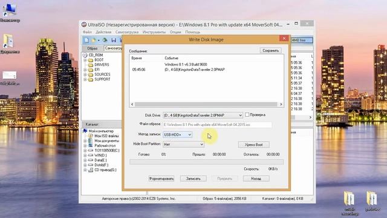Image resolution: width=387 pixels, height=218 pixels.
Task: Select the BOOT folder in image tree
Action: 99,60
